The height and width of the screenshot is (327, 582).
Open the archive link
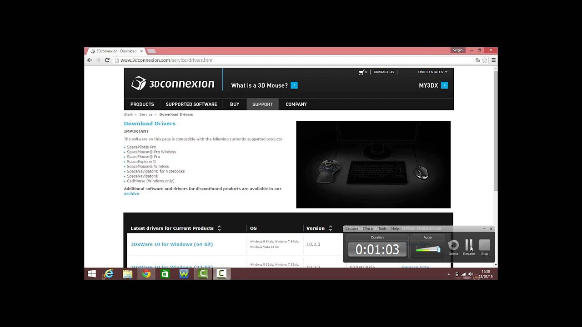coord(131,193)
